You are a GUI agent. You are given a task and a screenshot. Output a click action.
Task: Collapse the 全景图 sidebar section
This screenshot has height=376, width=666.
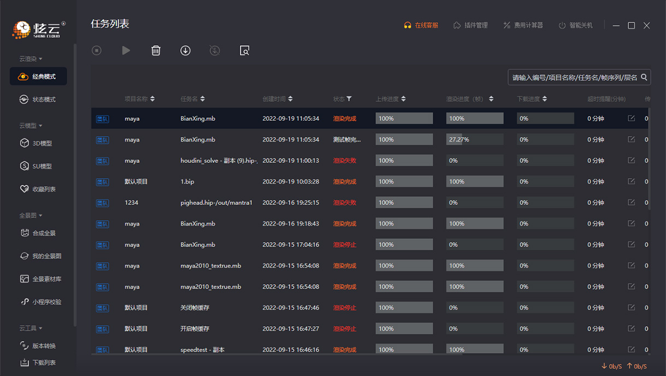31,216
